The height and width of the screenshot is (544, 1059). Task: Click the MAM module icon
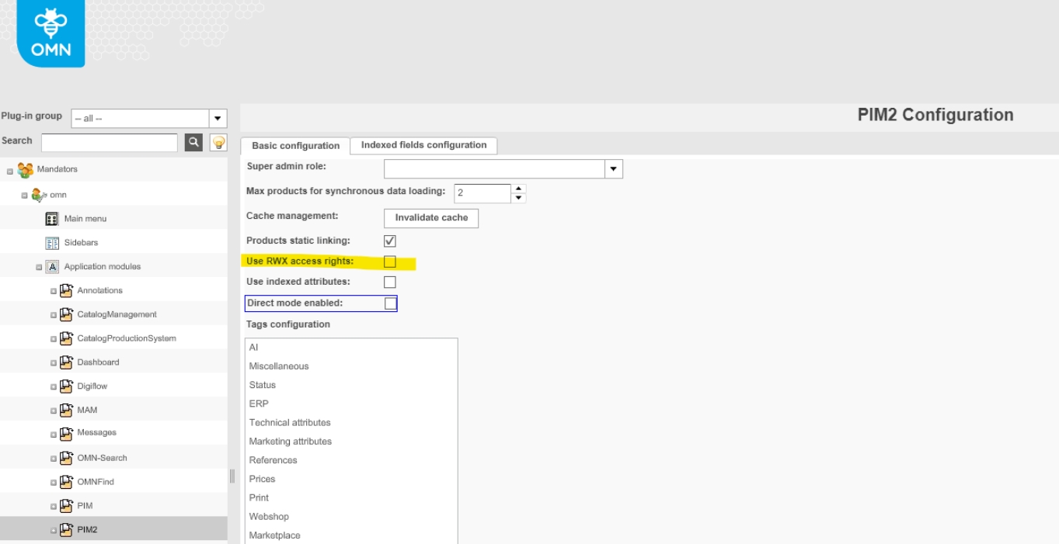pyautogui.click(x=66, y=410)
